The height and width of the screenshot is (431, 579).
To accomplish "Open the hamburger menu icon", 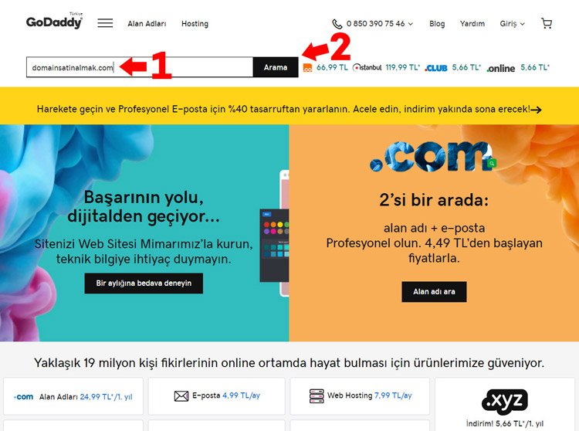I will (x=105, y=23).
